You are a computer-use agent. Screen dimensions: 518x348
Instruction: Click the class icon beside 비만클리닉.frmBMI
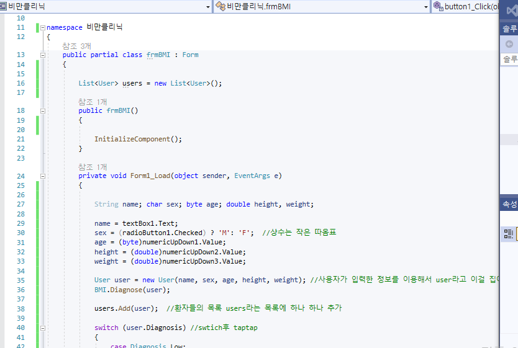coord(220,6)
